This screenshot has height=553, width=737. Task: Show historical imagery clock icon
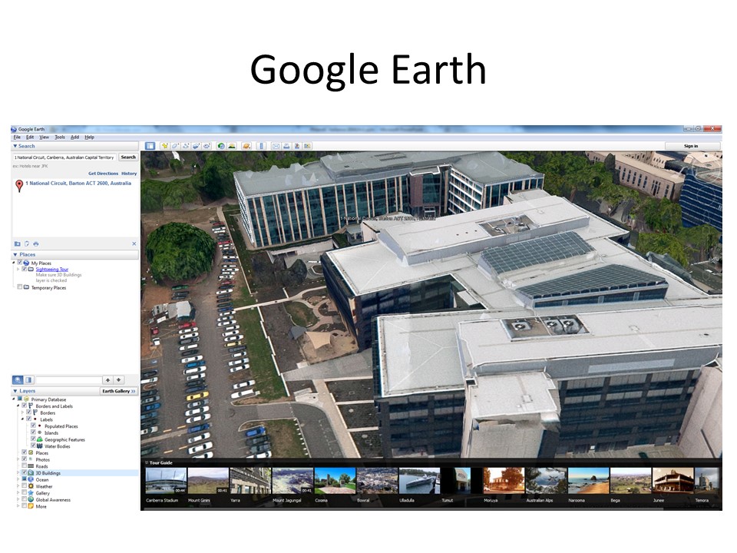[220, 146]
